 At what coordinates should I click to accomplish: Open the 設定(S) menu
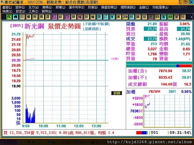pyautogui.click(x=20, y=11)
